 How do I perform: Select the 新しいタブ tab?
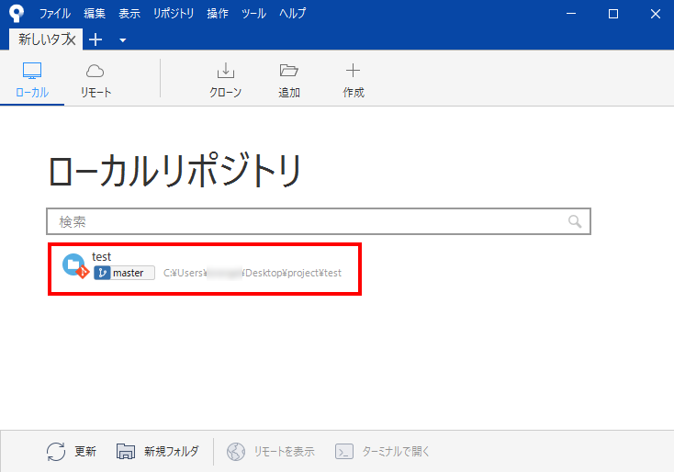[x=41, y=39]
